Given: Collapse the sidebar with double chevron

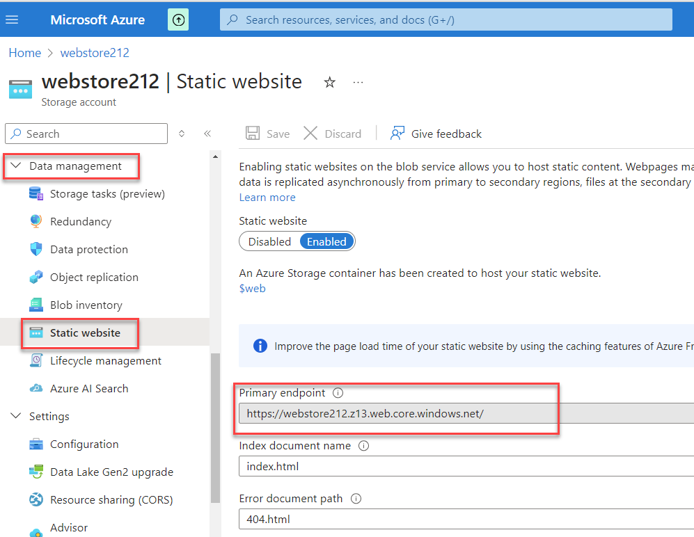Looking at the screenshot, I should coord(207,134).
